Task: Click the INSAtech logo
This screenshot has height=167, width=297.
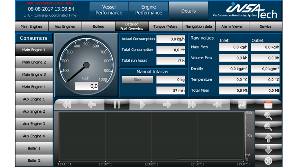Action: [245, 11]
